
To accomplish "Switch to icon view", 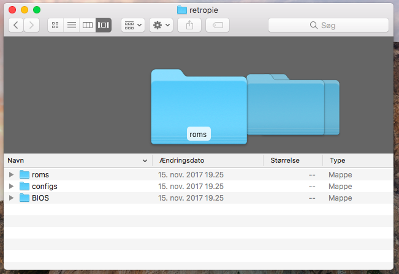I will click(x=55, y=25).
